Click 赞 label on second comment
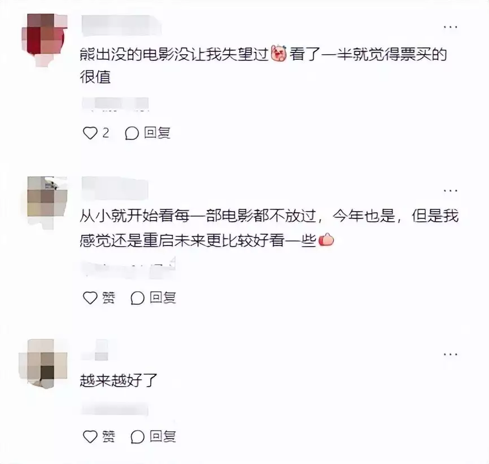489x464 pixels. click(108, 298)
